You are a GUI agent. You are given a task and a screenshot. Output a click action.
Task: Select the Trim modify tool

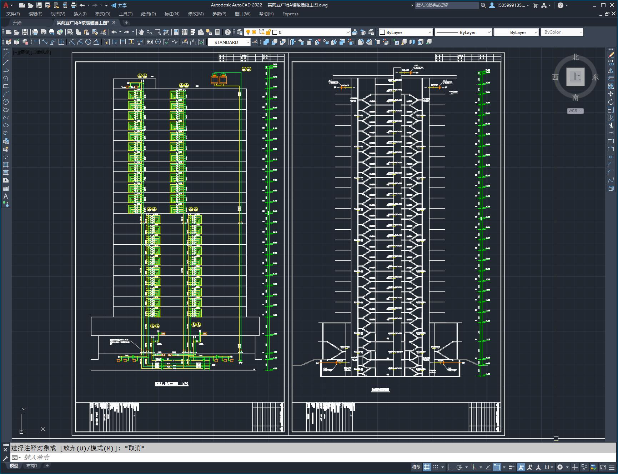(611, 125)
